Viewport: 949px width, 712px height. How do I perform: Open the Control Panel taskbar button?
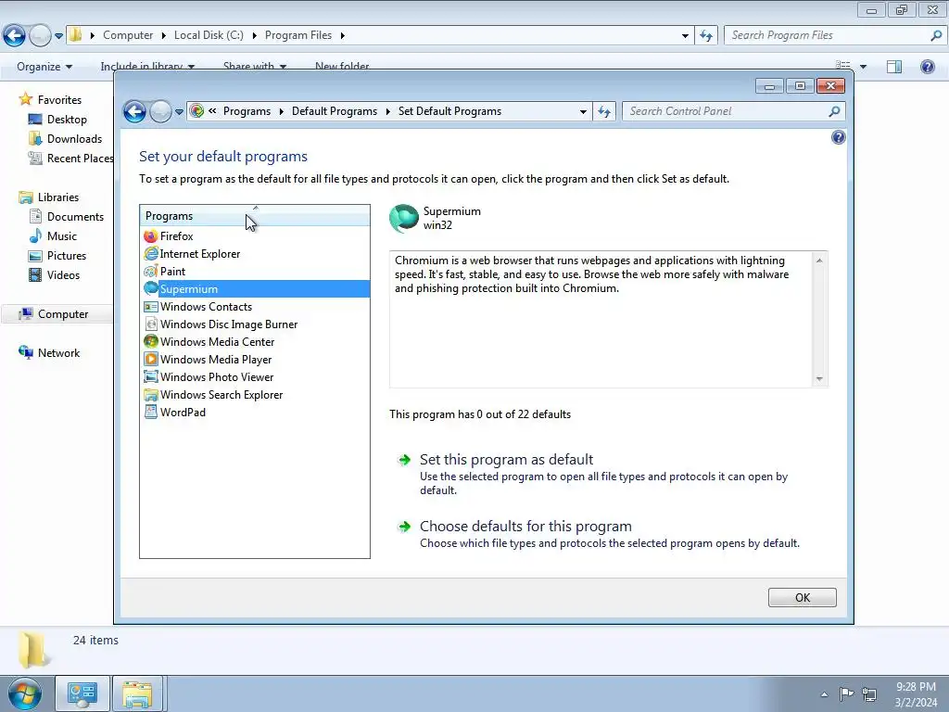click(x=82, y=693)
